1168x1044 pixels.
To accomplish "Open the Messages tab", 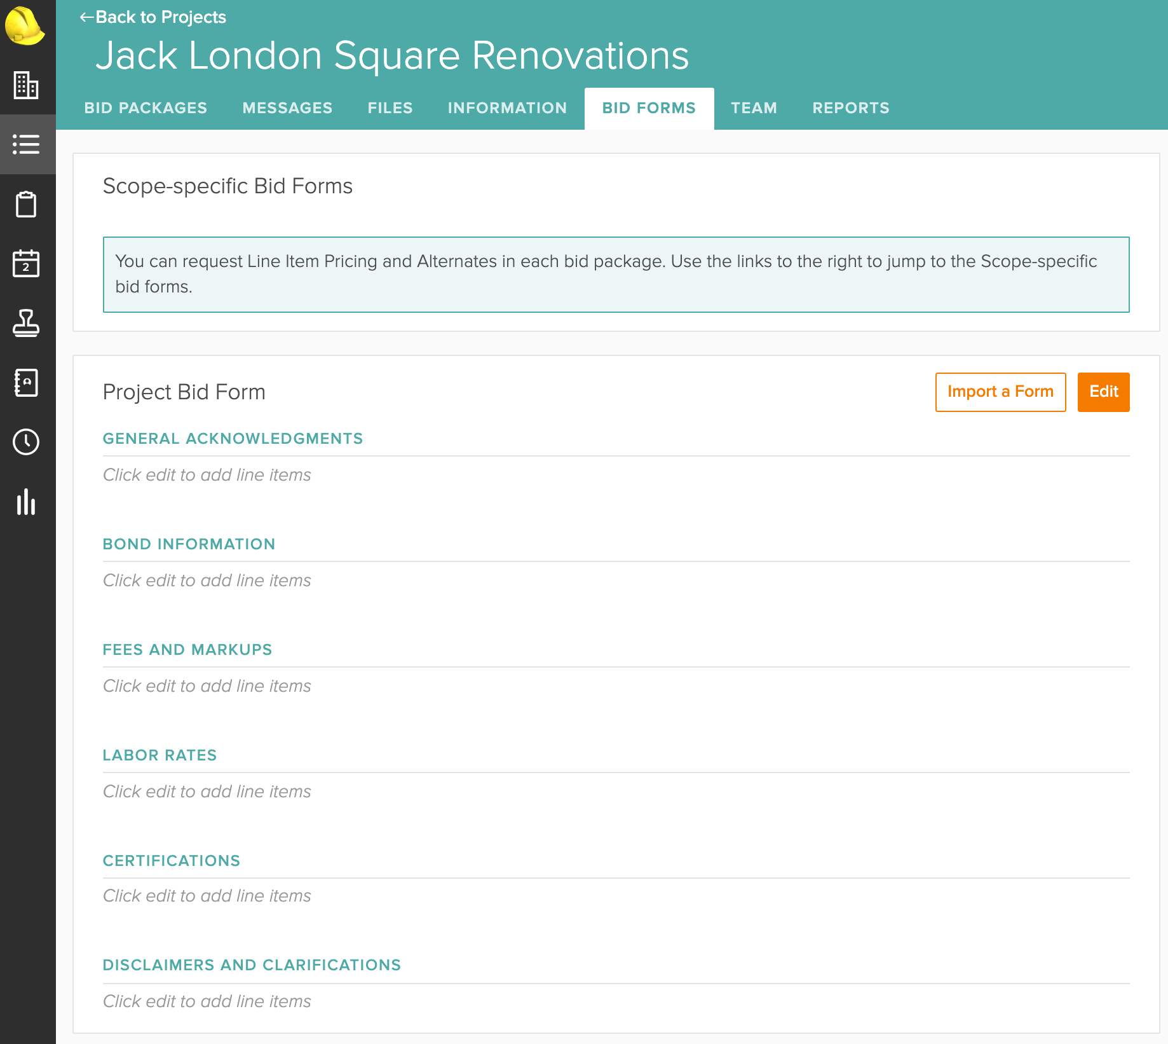I will pos(287,108).
